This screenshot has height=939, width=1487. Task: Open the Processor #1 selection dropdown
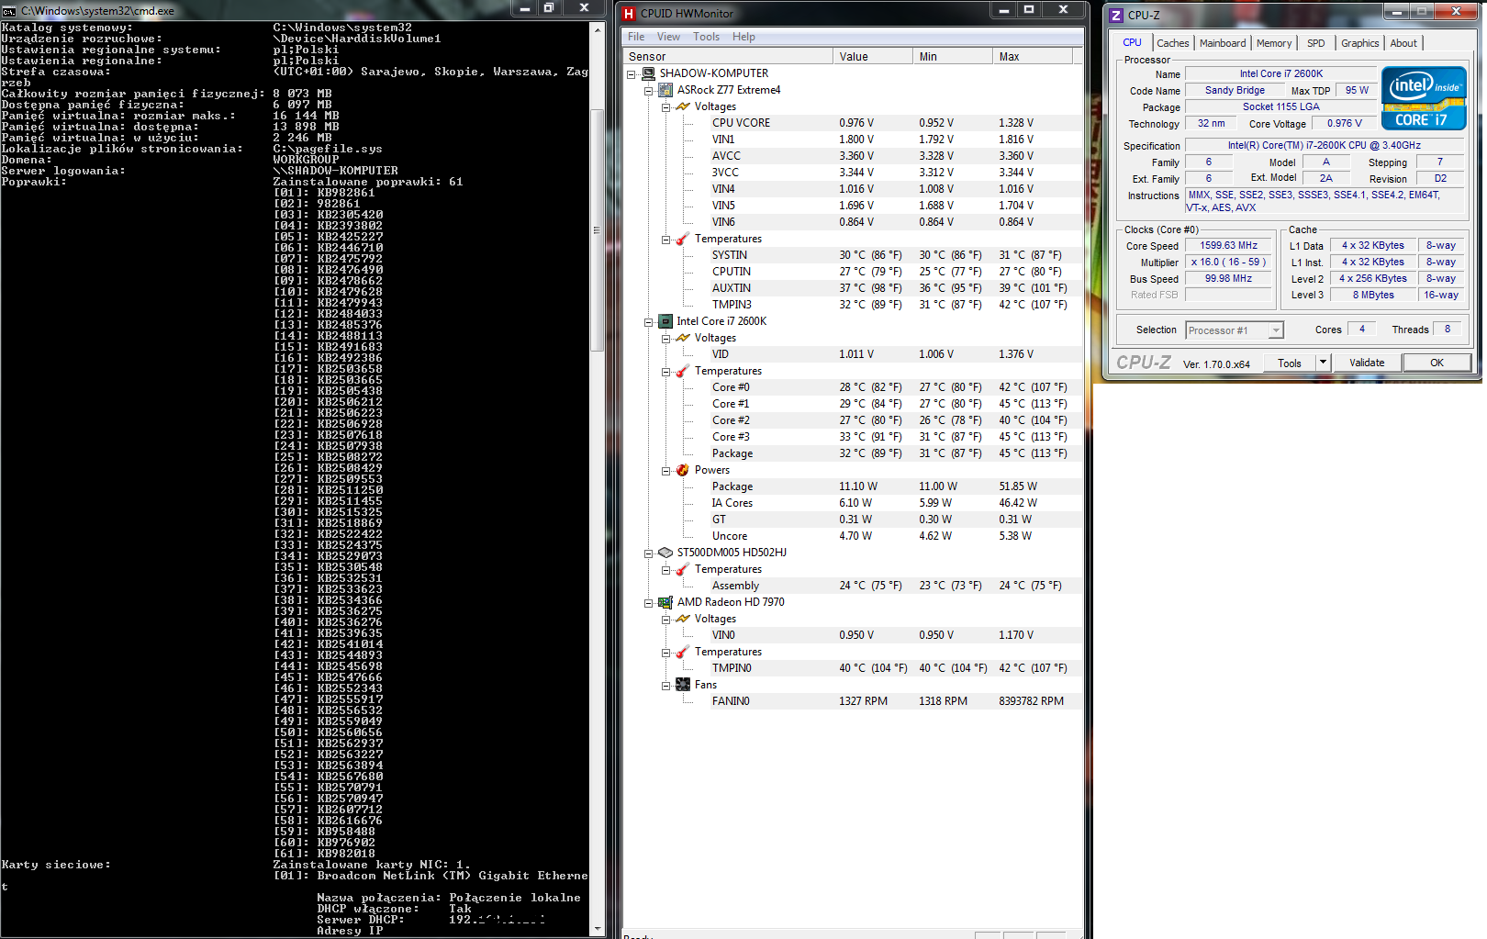pos(1276,330)
